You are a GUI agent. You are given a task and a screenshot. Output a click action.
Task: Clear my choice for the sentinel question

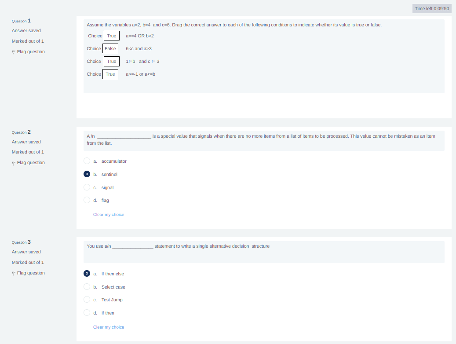click(109, 215)
